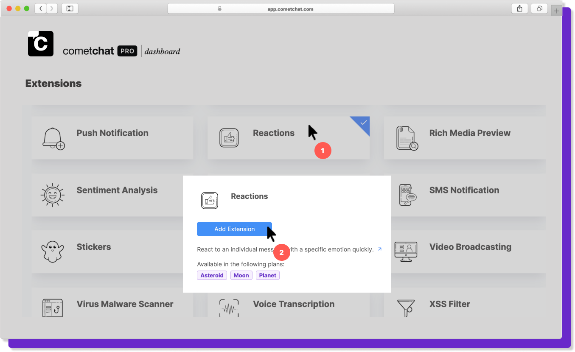The width and height of the screenshot is (575, 352).
Task: Go back using the browser back arrow
Action: (40, 8)
